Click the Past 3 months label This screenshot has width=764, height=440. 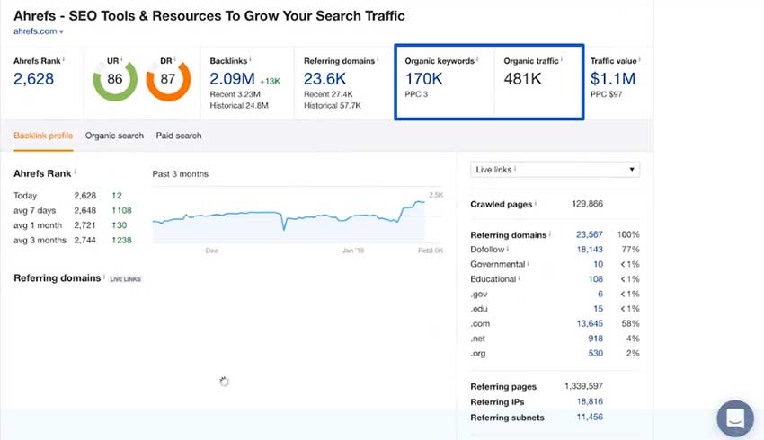click(x=181, y=174)
